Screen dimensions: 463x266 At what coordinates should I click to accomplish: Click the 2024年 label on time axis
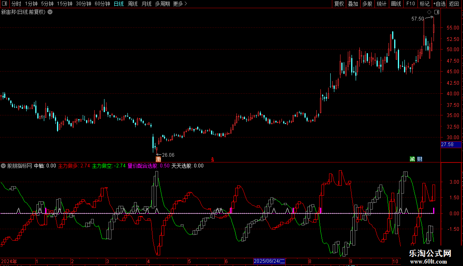click(x=9, y=261)
